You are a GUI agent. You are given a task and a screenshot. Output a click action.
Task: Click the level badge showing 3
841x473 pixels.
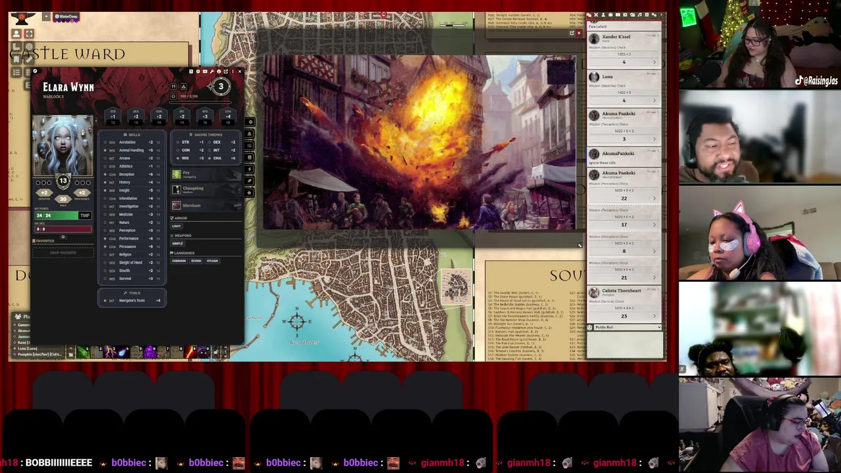(x=221, y=86)
